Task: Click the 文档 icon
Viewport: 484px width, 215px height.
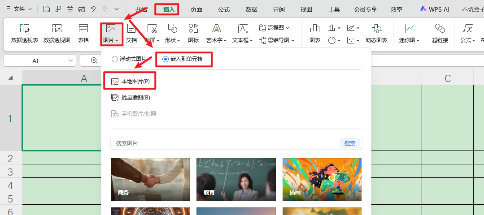Action: [x=131, y=33]
